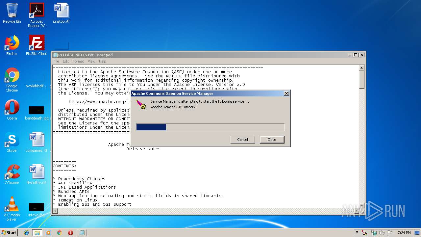Open the Notepad Format menu

tap(78, 61)
